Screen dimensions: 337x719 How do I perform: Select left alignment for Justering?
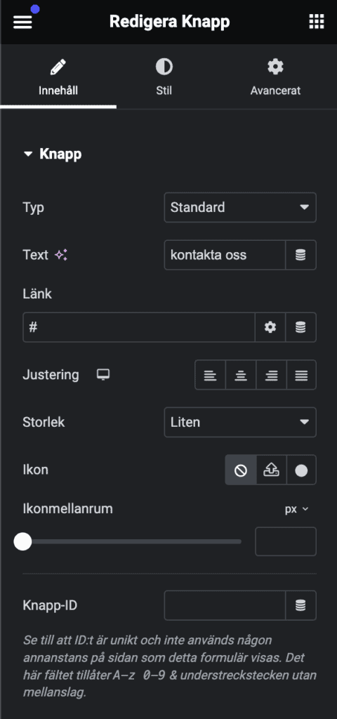211,375
